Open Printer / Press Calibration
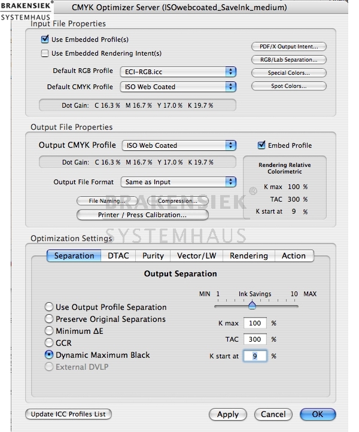359x432 pixels. (x=142, y=215)
